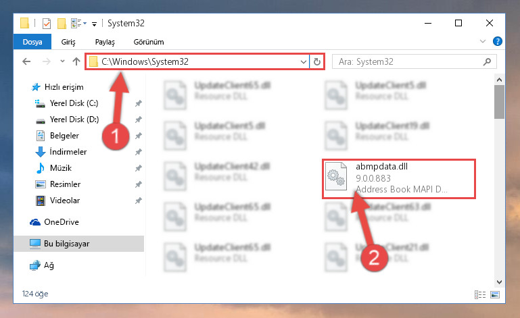This screenshot has height=318, width=520.
Task: Open the Dosya menu
Action: [x=32, y=42]
